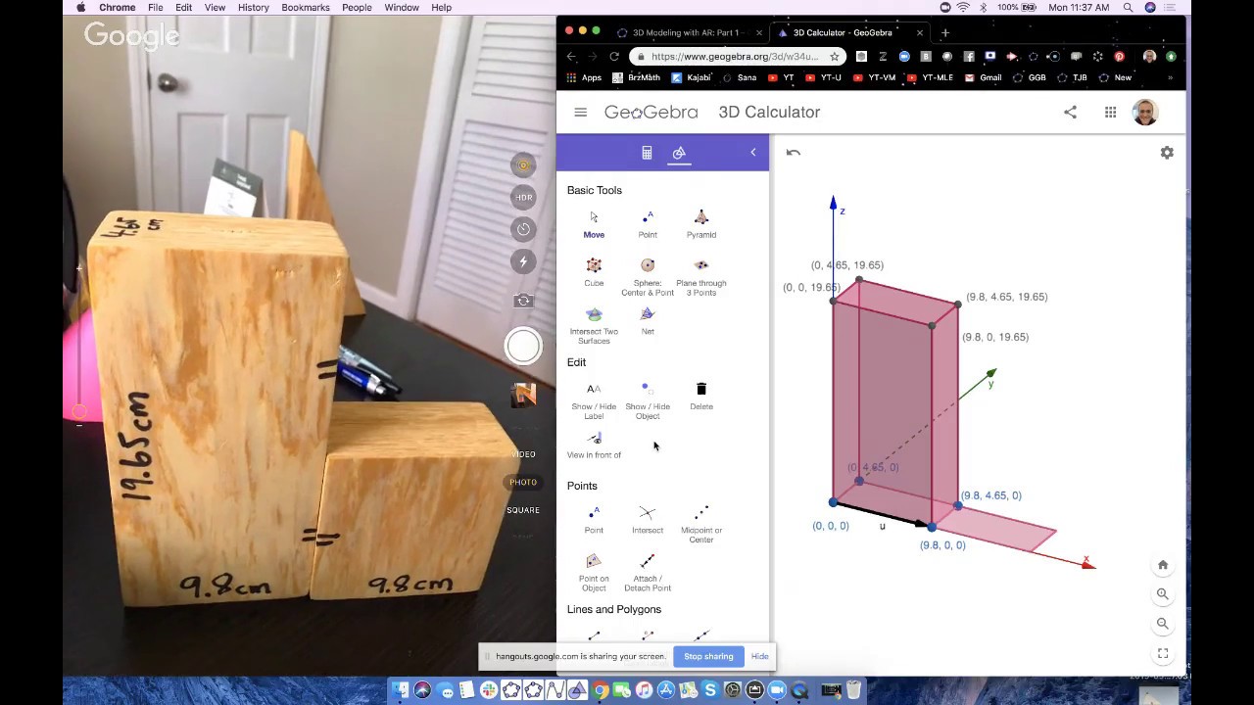This screenshot has width=1254, height=705.
Task: Collapse the tools panel with the chevron
Action: tap(753, 152)
